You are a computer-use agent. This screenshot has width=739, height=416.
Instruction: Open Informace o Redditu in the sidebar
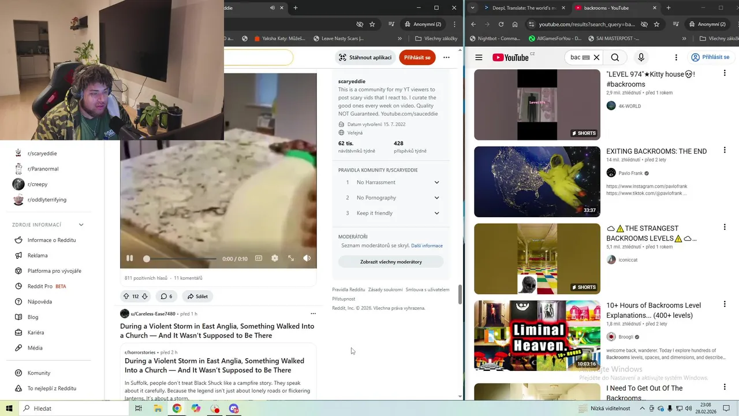51,240
